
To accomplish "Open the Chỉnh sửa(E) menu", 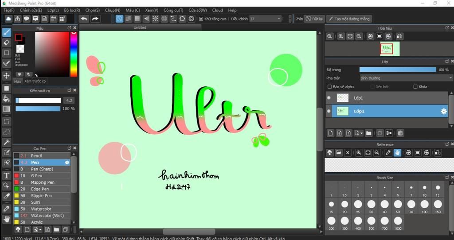I will [x=31, y=10].
